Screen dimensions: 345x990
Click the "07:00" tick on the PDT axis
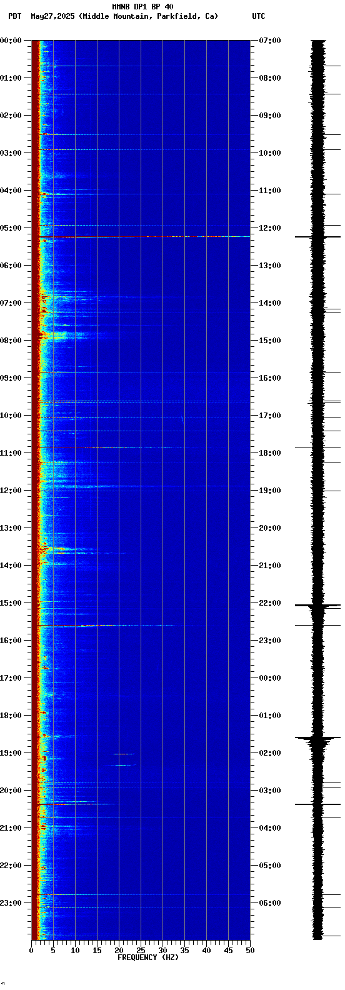tap(11, 303)
